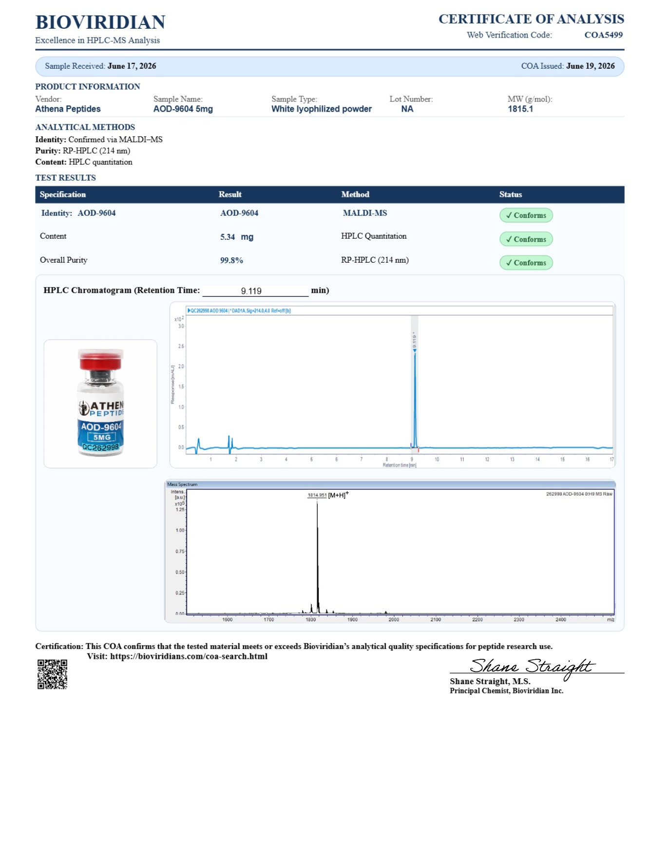Select the web verification code COA5499
This screenshot has height=842, width=650.
coord(604,35)
